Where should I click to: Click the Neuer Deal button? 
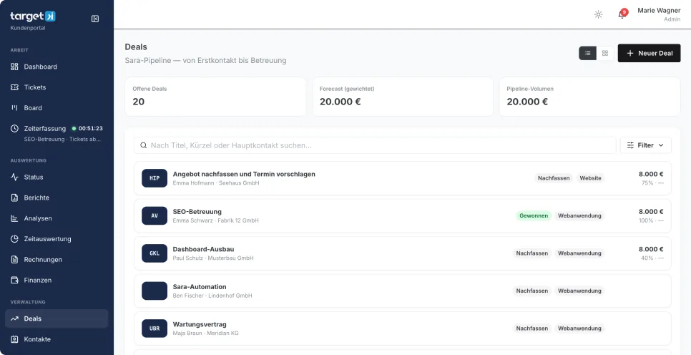tap(649, 53)
